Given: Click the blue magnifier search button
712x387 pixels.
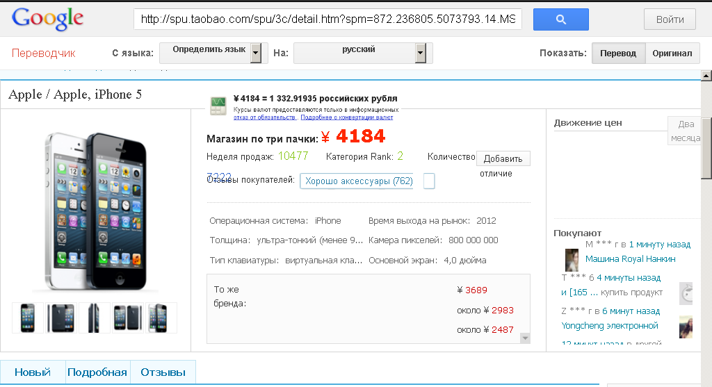Looking at the screenshot, I should pyautogui.click(x=561, y=19).
